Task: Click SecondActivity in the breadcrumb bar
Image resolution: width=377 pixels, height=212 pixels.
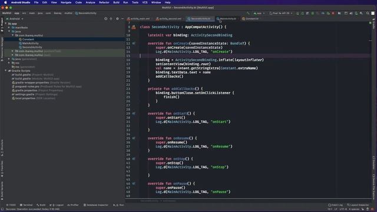Action: point(86,13)
